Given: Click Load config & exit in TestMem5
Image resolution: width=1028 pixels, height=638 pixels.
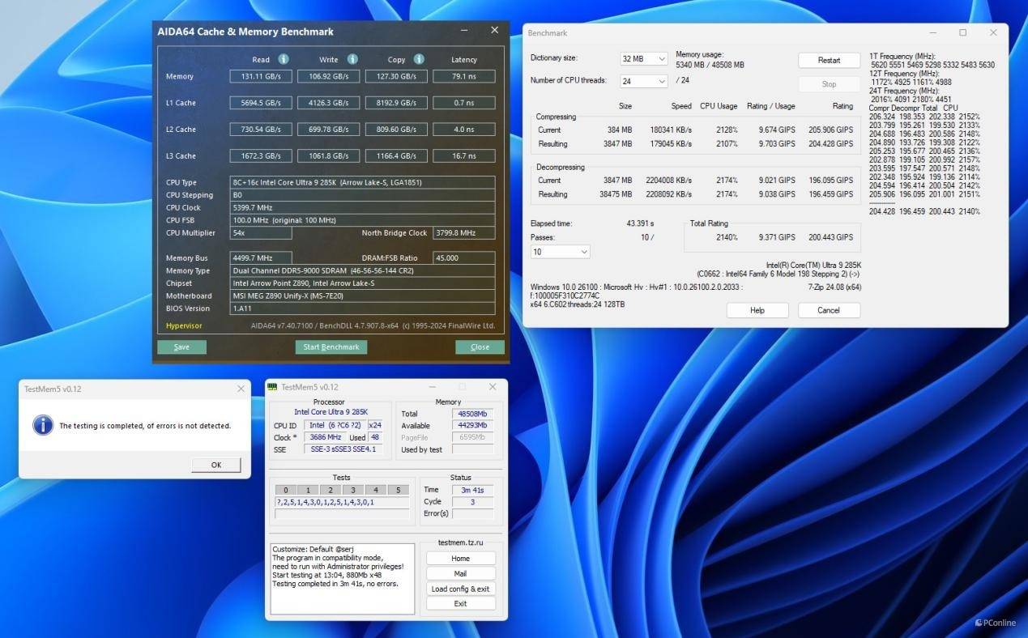Looking at the screenshot, I should 460,589.
